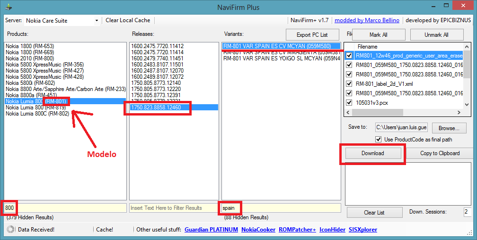Click the Data Received status spinner icon
This screenshot has height=240, width=477.
pyautogui.click(x=10, y=230)
